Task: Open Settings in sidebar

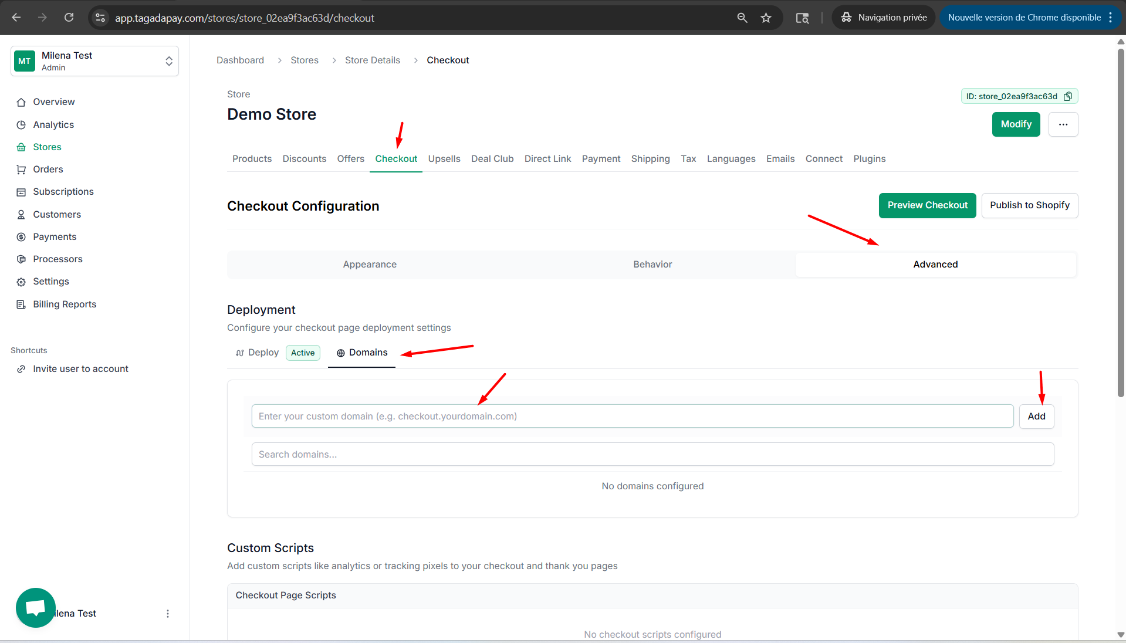Action: pyautogui.click(x=51, y=281)
